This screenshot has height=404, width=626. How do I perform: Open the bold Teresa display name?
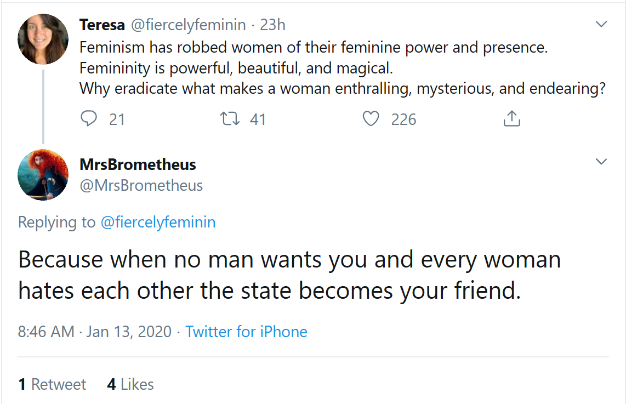click(x=102, y=25)
